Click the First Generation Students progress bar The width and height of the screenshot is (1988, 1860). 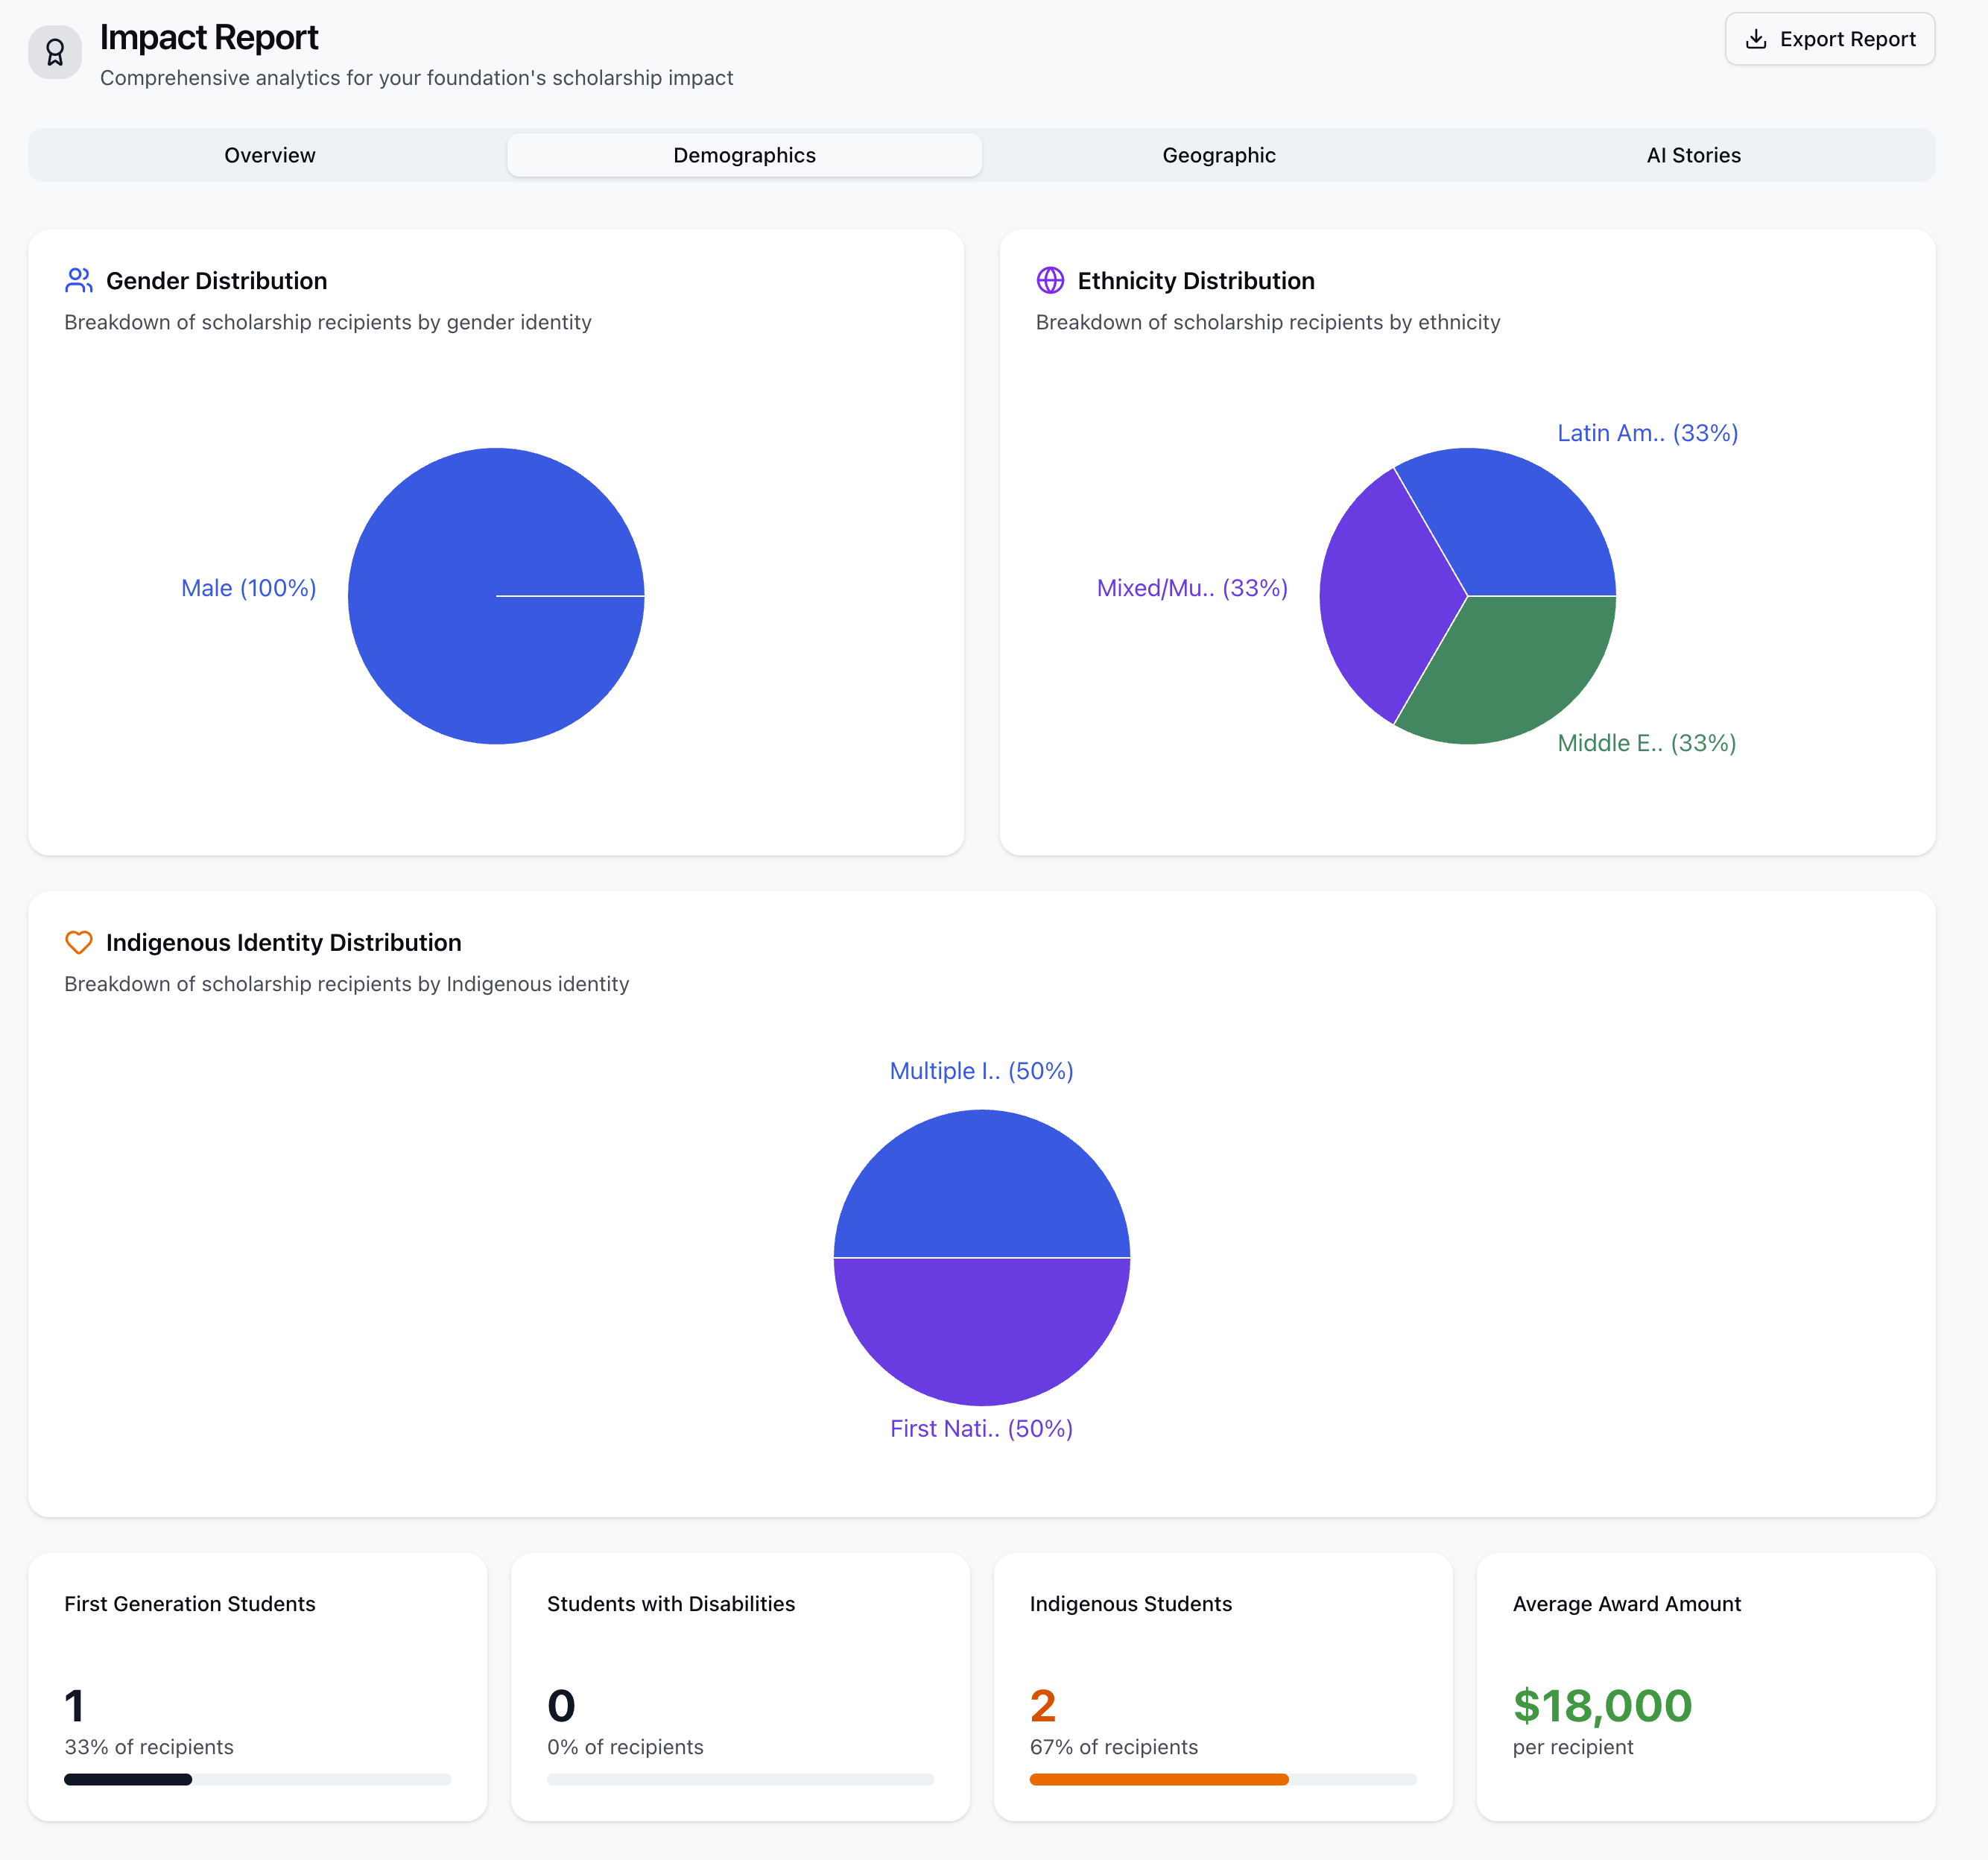click(257, 1779)
